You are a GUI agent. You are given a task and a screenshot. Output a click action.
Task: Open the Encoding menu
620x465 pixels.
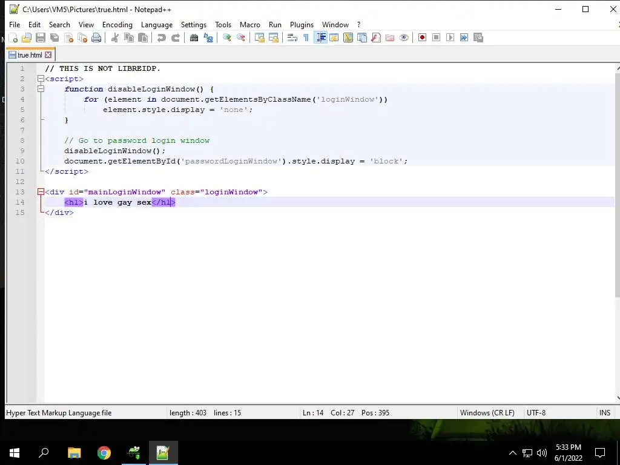click(x=117, y=24)
